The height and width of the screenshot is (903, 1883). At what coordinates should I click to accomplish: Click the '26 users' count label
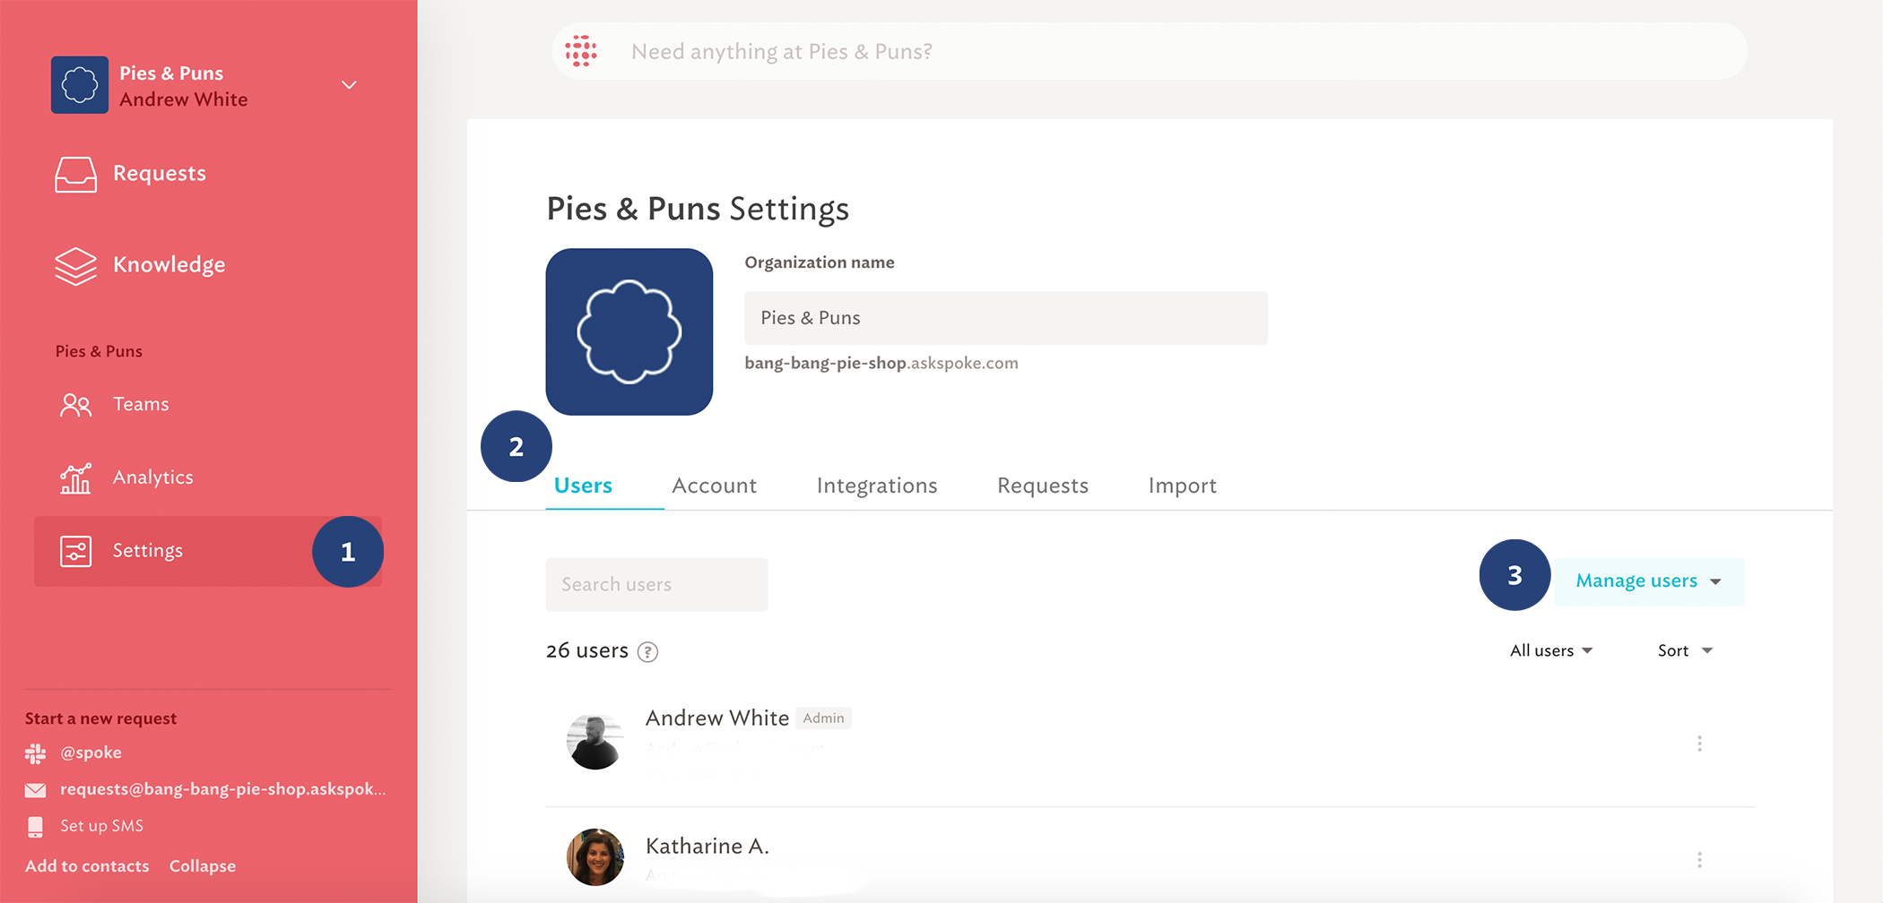pos(587,651)
